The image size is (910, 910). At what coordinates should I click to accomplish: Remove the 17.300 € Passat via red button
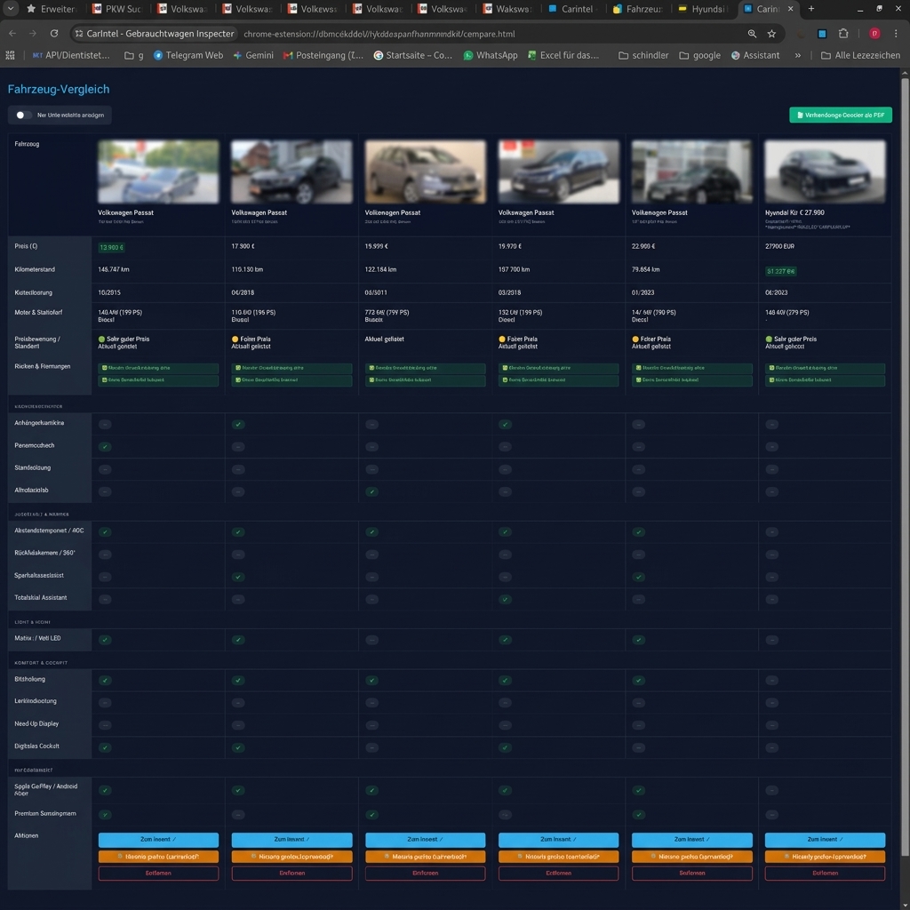(x=291, y=873)
